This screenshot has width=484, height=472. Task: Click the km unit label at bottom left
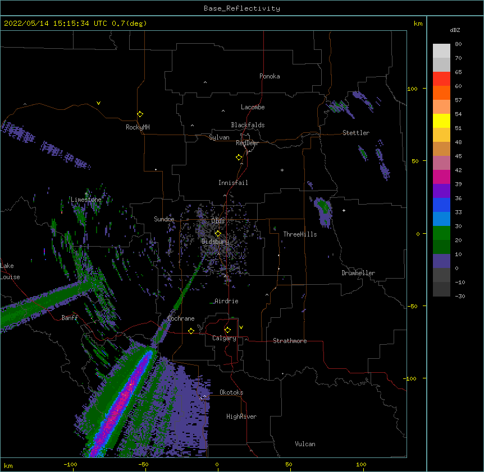point(8,465)
